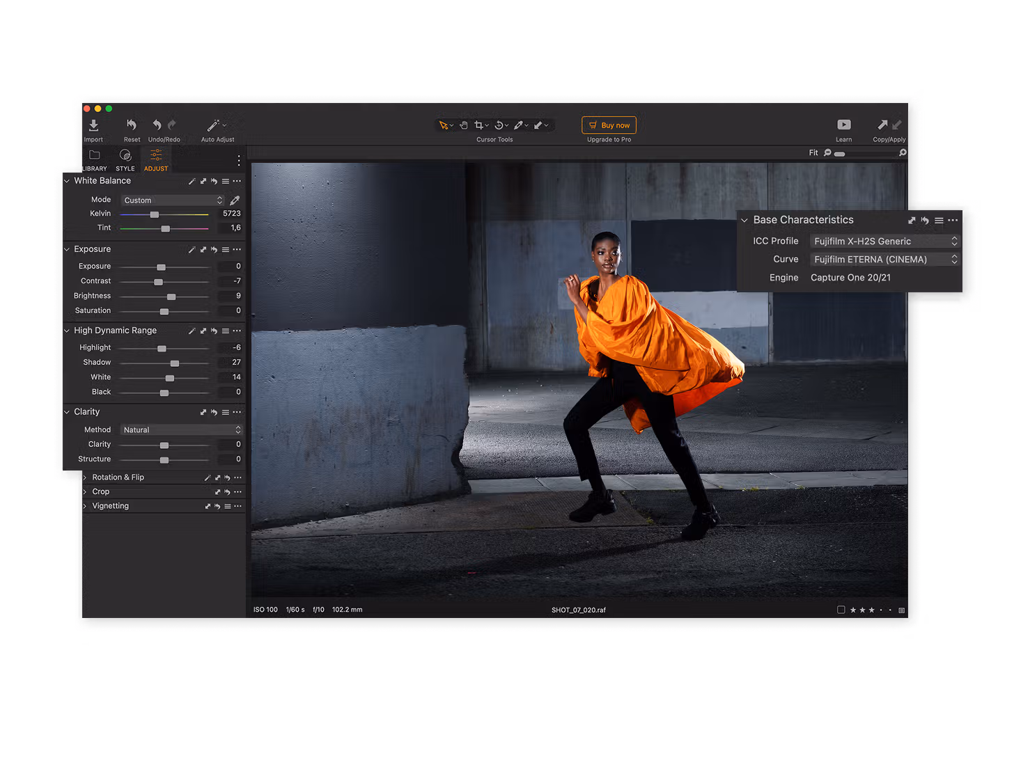
Task: Toggle the color tag checkbox in status bar
Action: (841, 610)
